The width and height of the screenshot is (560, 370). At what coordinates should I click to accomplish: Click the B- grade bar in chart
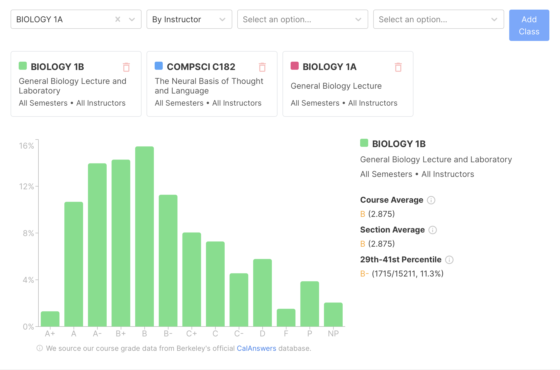coord(168,260)
